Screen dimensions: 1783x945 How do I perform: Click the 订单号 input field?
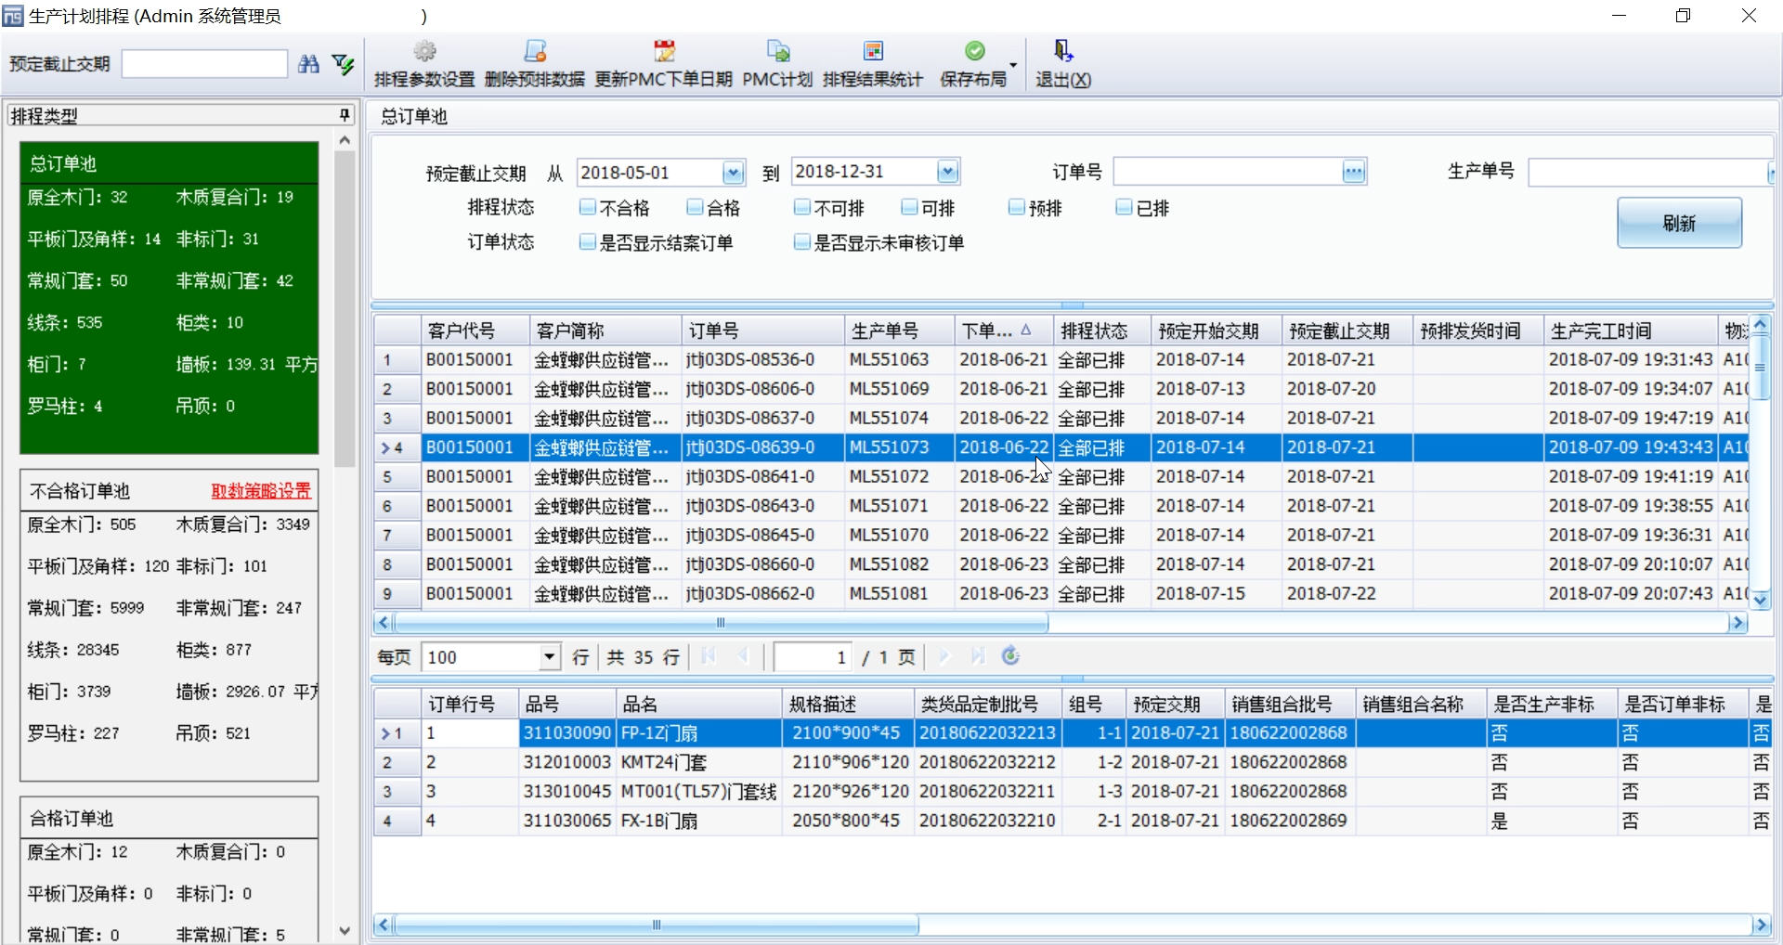1229,172
